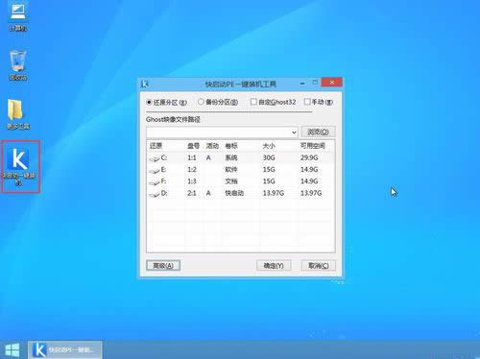480x359 pixels.
Task: Select drive icon for F: partition
Action: (x=155, y=182)
